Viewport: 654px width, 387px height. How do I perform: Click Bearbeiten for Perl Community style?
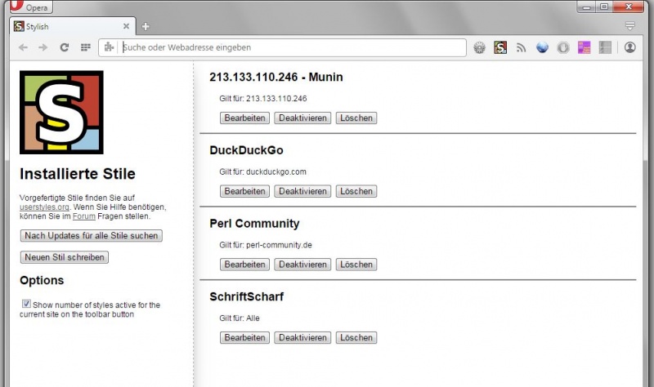(244, 265)
